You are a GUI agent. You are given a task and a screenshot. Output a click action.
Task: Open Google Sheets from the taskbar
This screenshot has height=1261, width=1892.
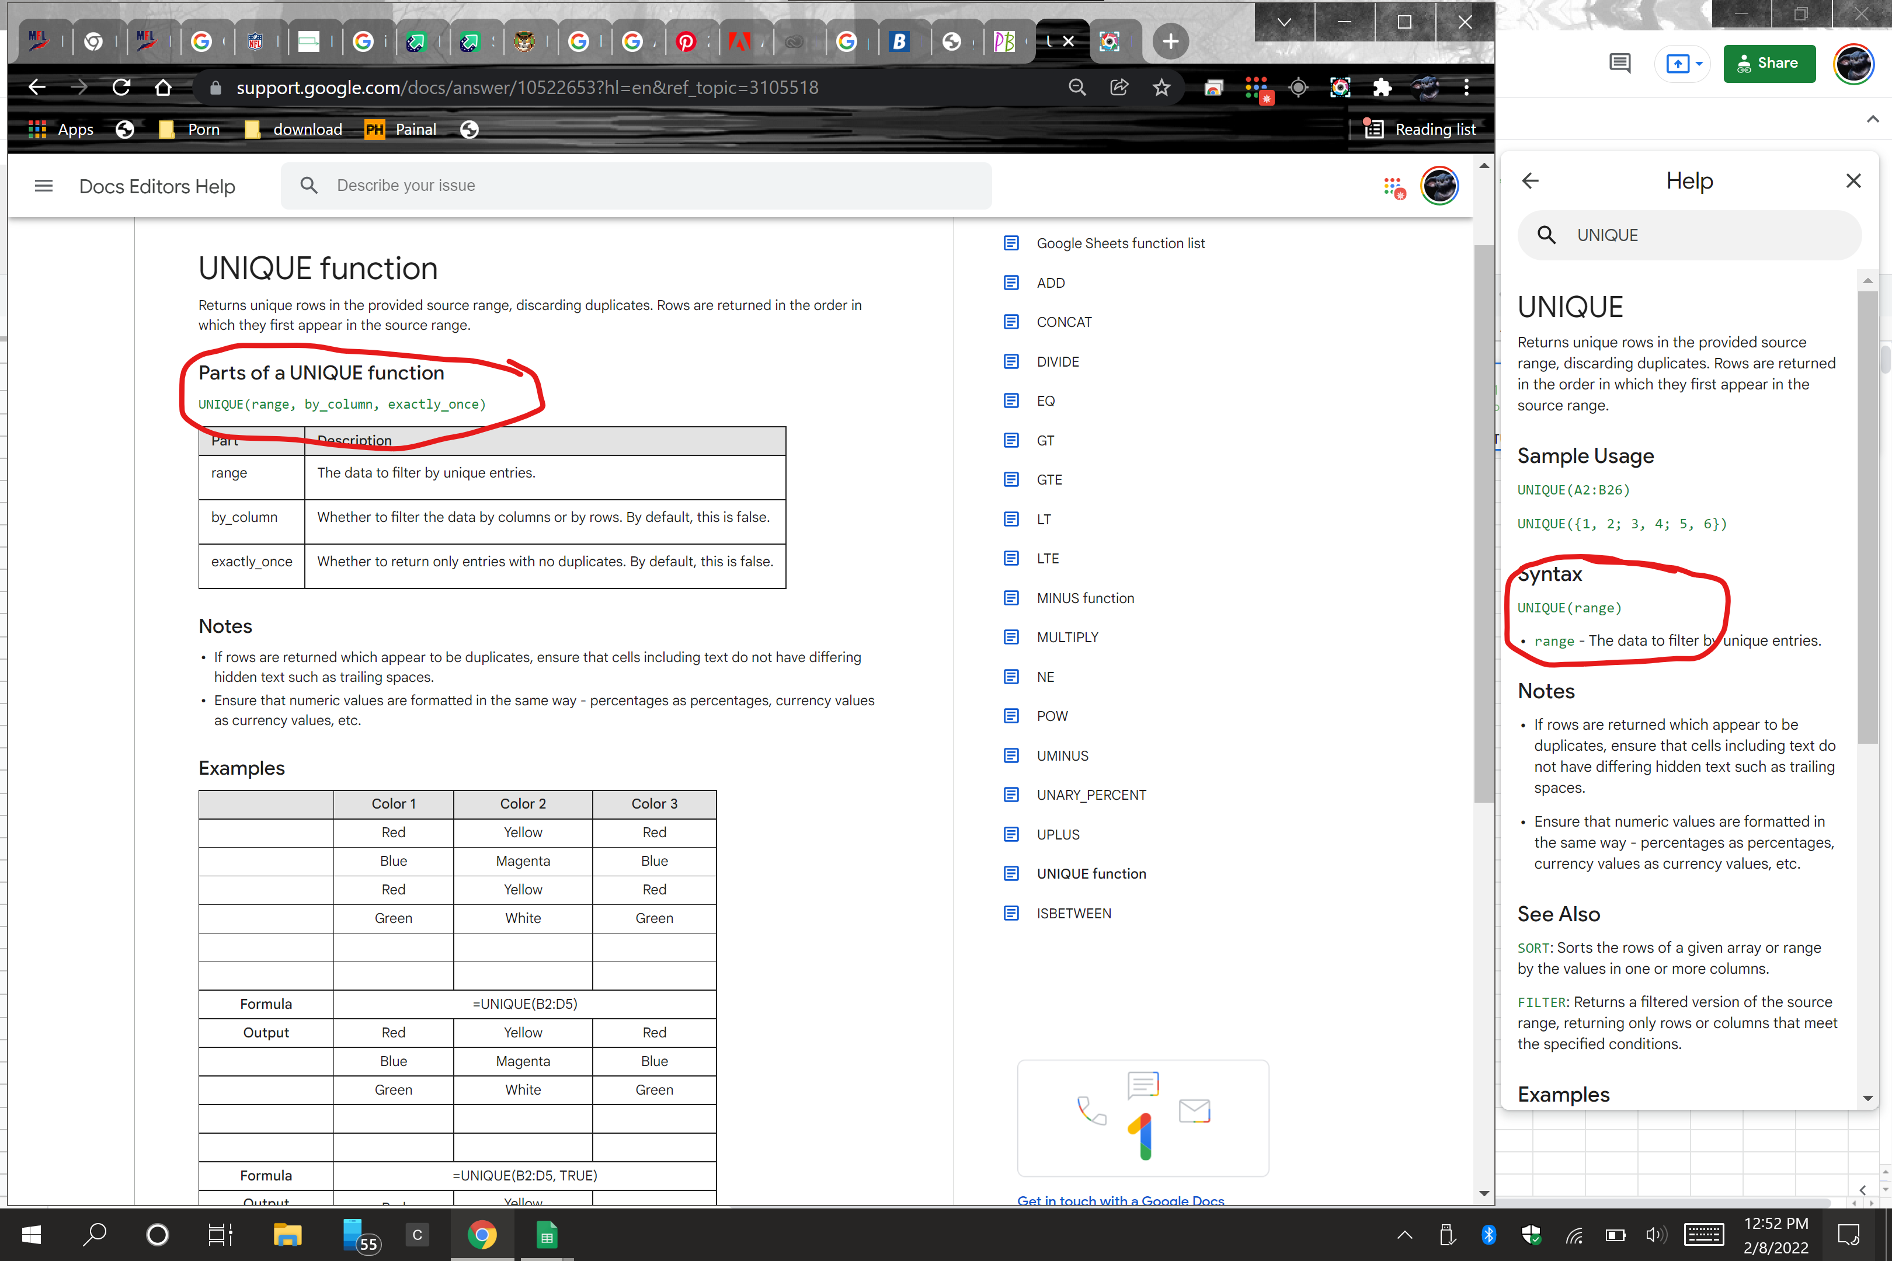[x=547, y=1235]
